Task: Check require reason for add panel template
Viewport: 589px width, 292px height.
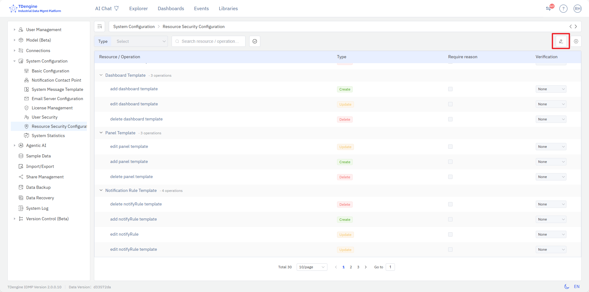Action: 450,162
